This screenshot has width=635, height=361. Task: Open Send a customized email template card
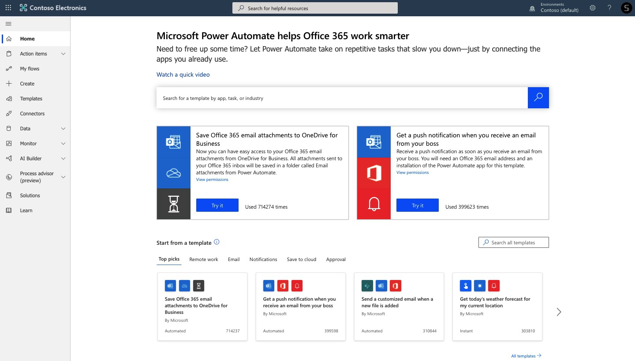coord(399,306)
